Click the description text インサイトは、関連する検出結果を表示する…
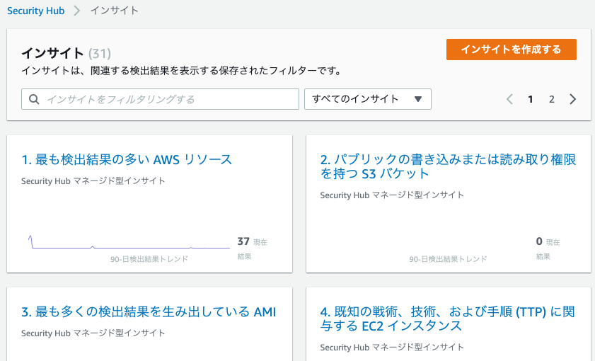 pyautogui.click(x=182, y=71)
